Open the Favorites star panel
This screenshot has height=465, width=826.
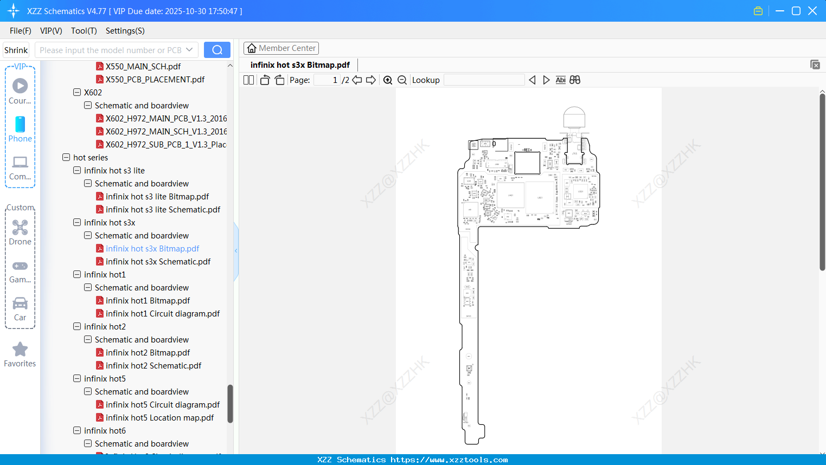click(20, 352)
